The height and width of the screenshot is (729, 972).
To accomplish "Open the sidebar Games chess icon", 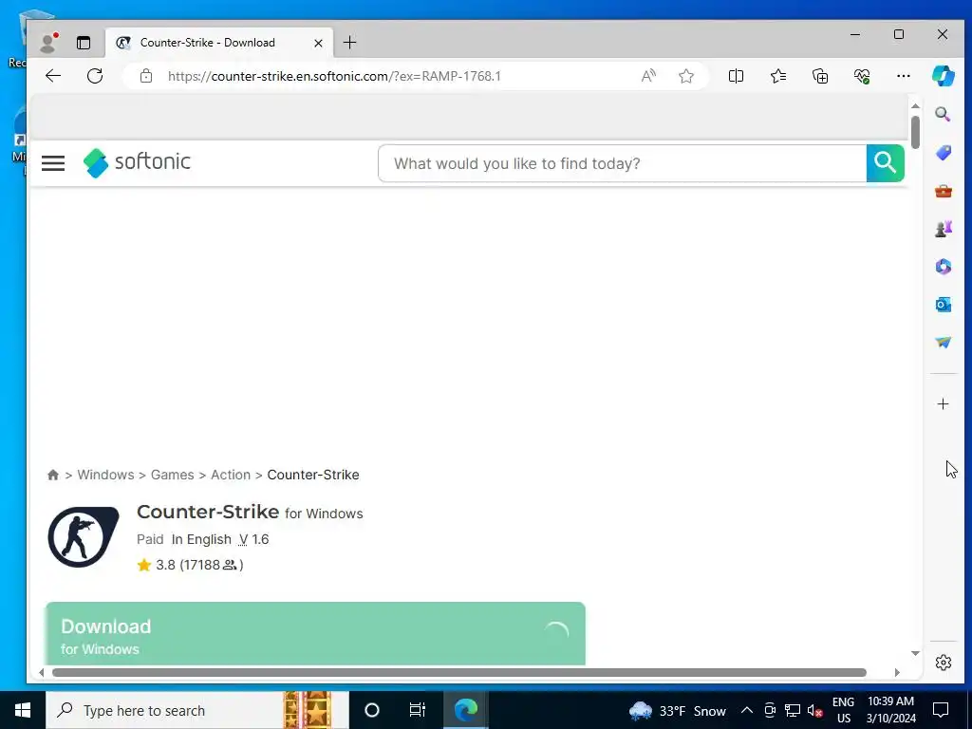I will coord(943,229).
